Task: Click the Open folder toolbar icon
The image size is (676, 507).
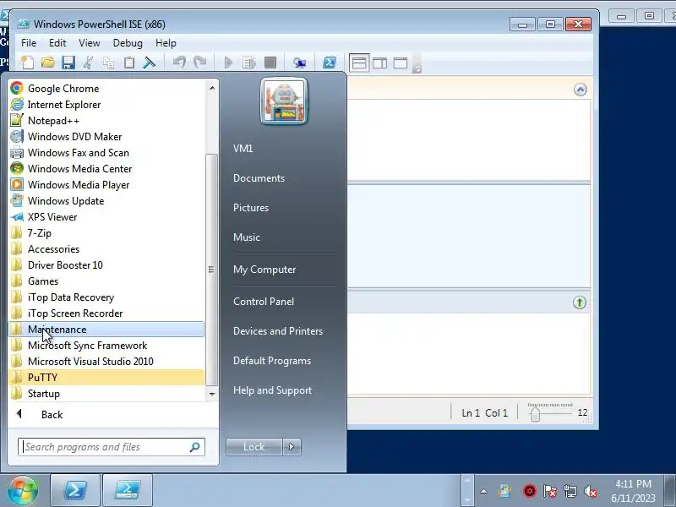Action: point(48,63)
